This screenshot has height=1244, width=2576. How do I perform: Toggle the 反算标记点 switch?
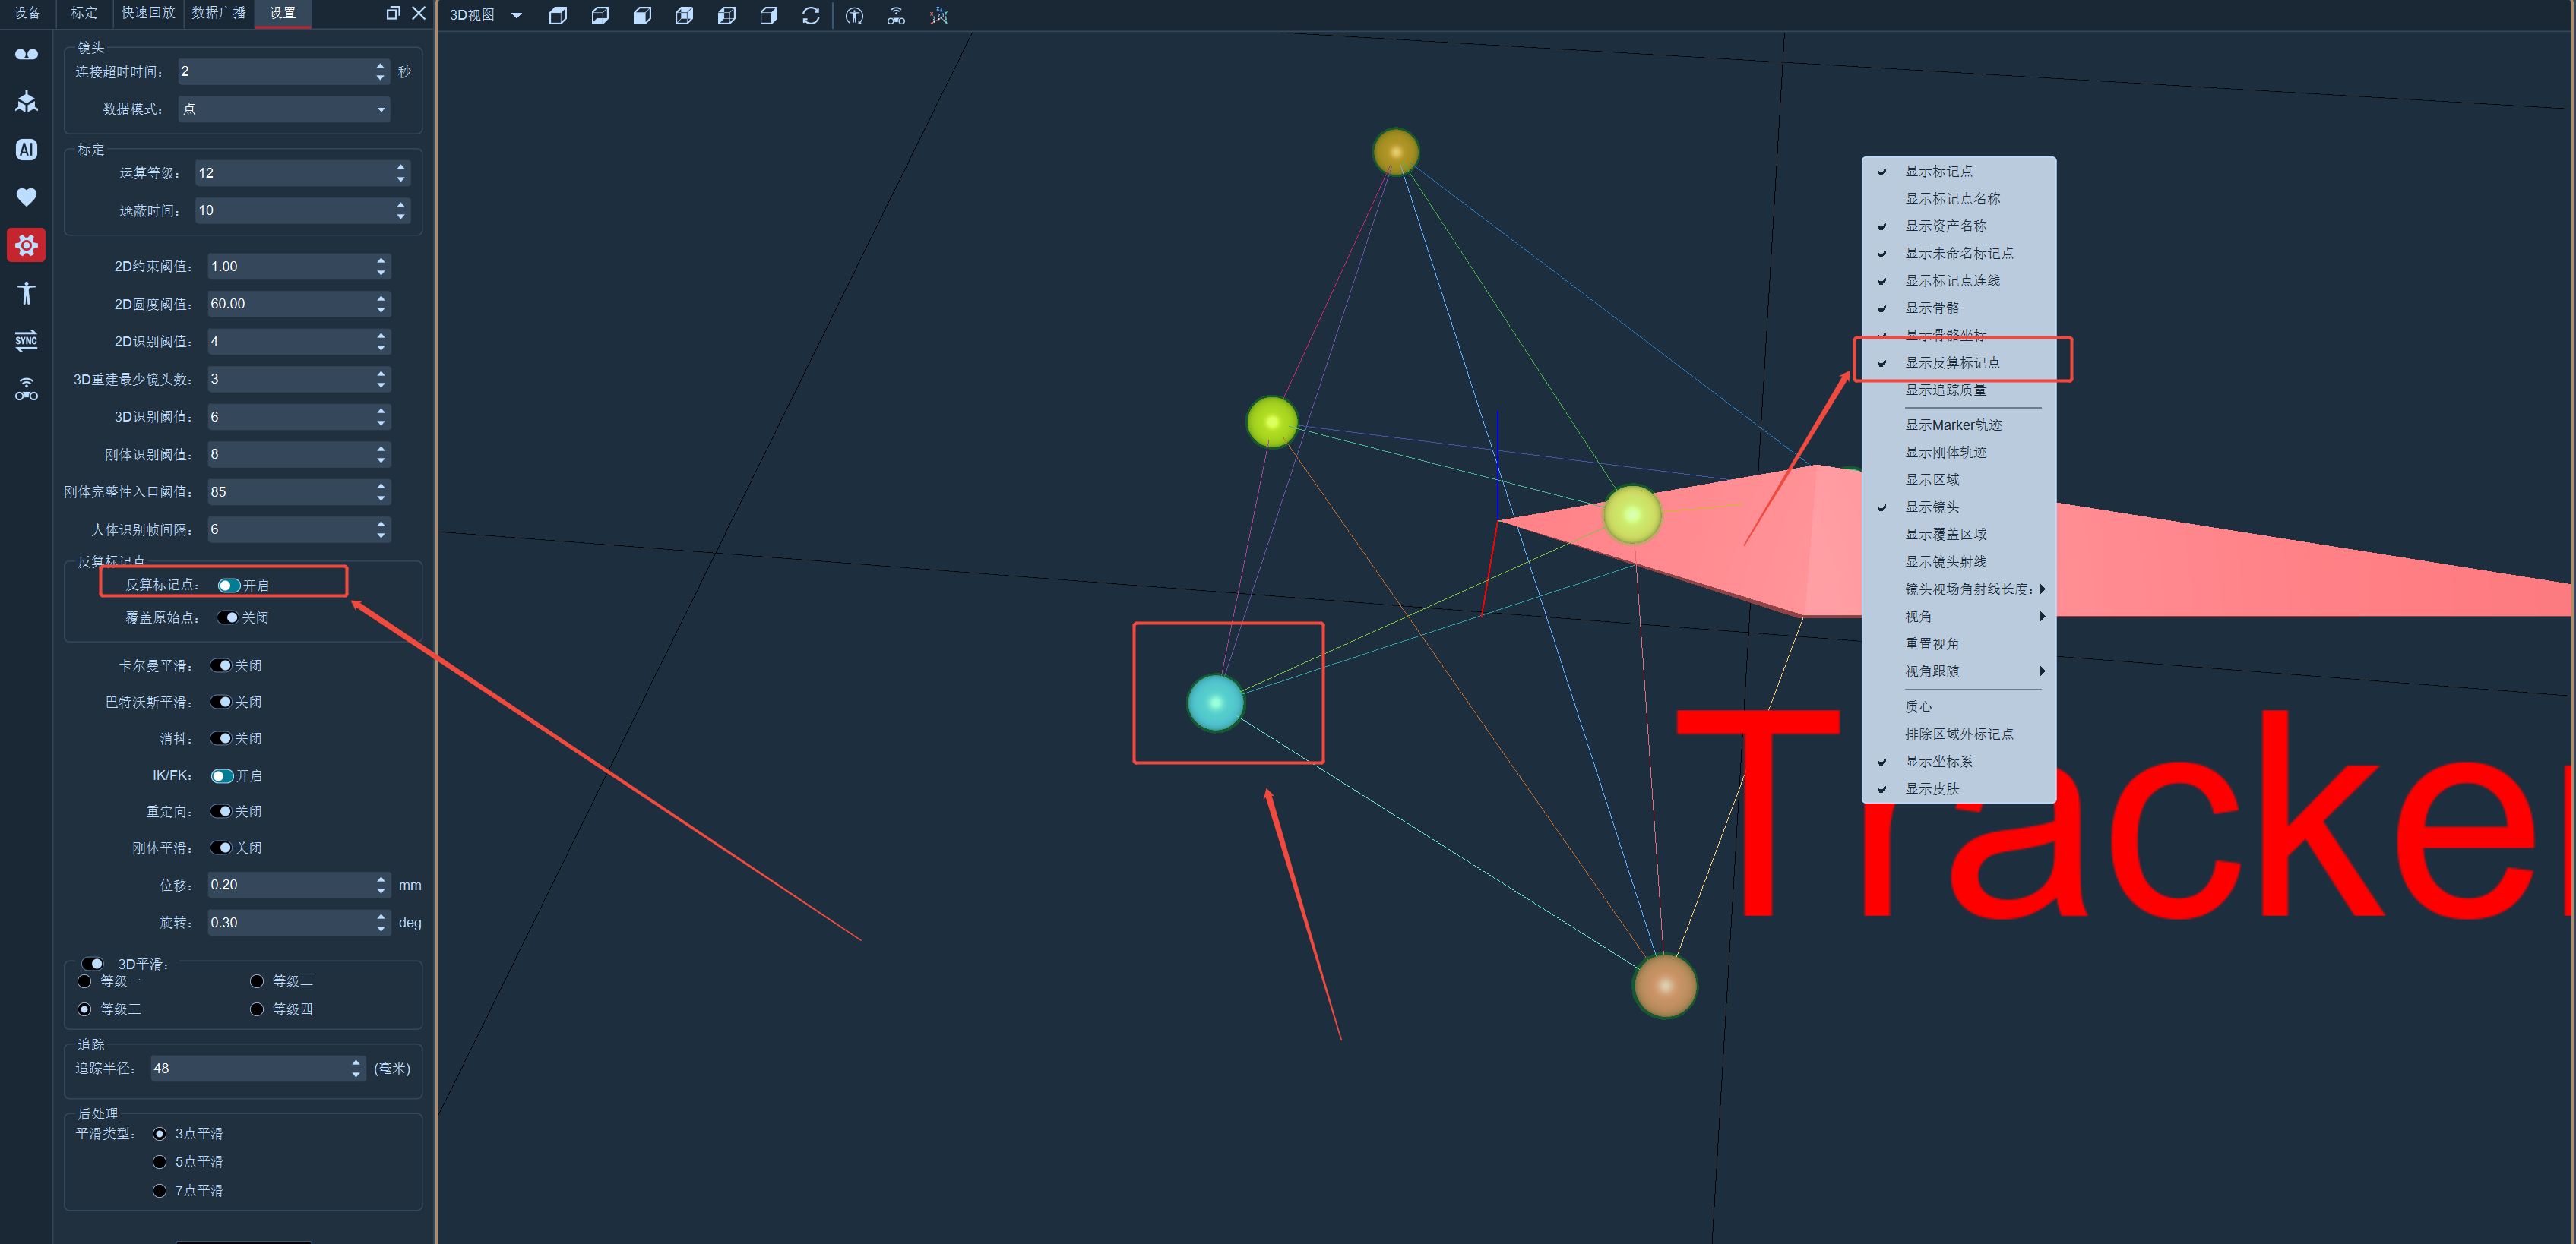pos(229,586)
